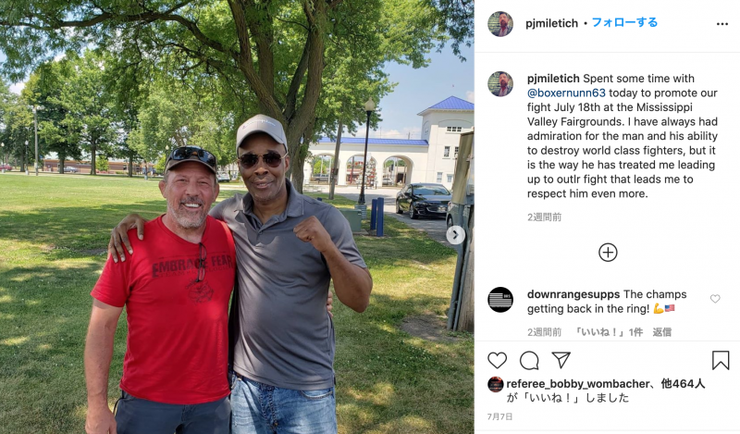
Task: Open post date 7月7日 permalink
Action: [499, 416]
